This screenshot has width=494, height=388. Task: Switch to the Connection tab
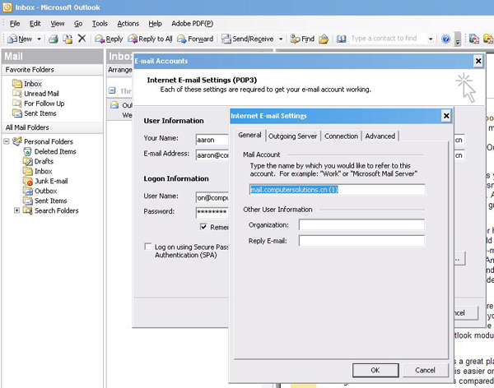pos(341,136)
